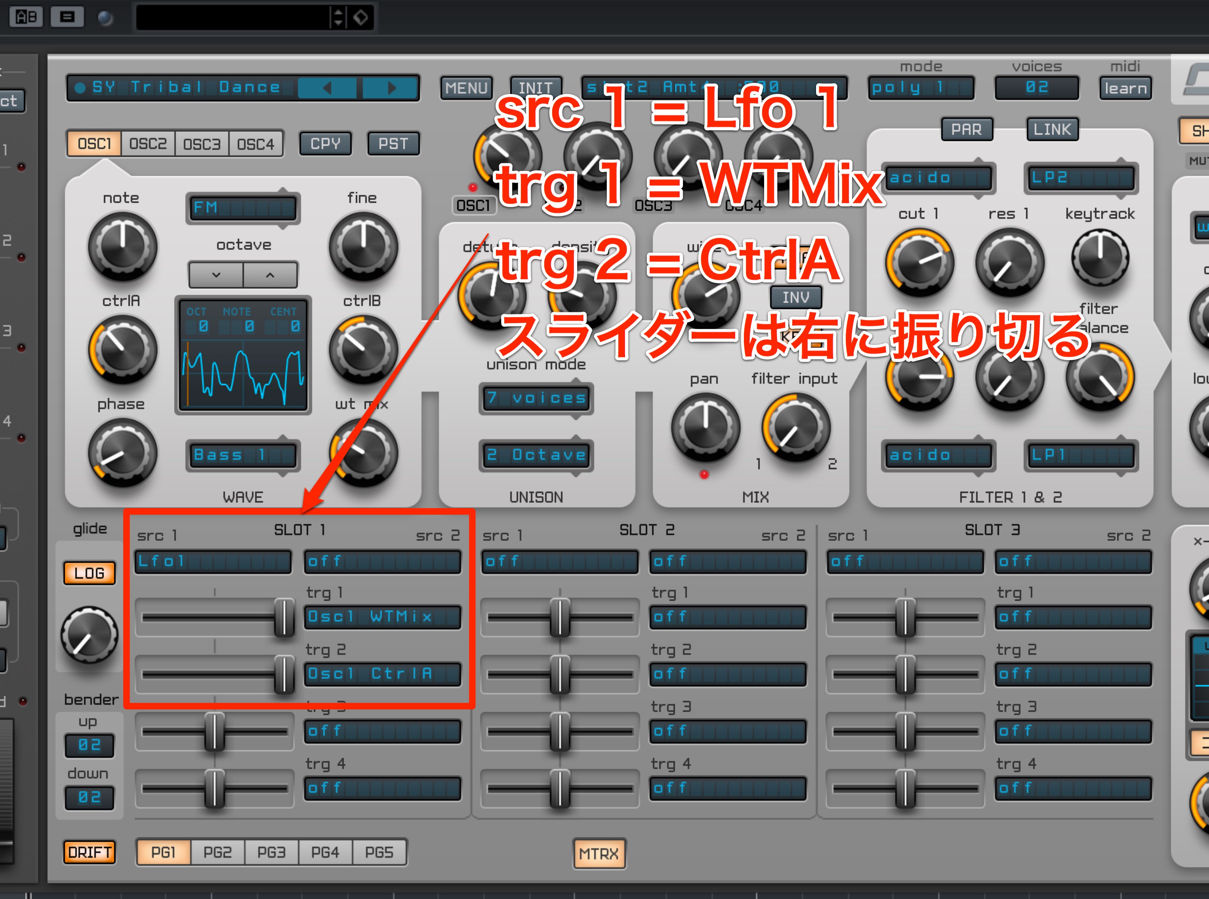Toggle the LOG glide button
This screenshot has width=1209, height=899.
pyautogui.click(x=89, y=573)
